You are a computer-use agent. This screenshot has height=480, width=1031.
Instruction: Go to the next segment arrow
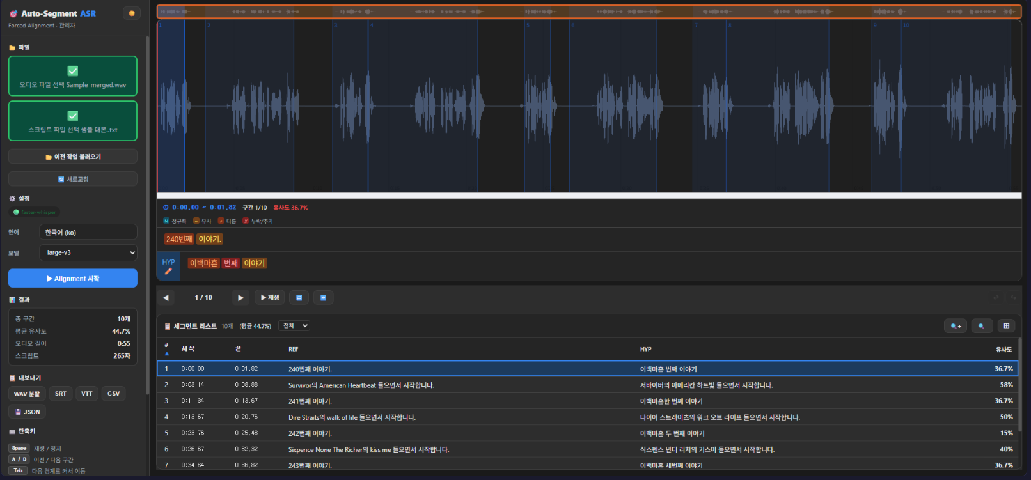(240, 298)
